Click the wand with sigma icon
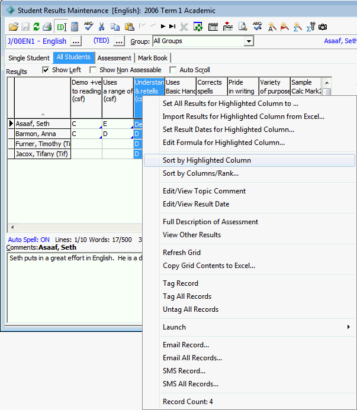This screenshot has height=410, width=357. click(297, 27)
